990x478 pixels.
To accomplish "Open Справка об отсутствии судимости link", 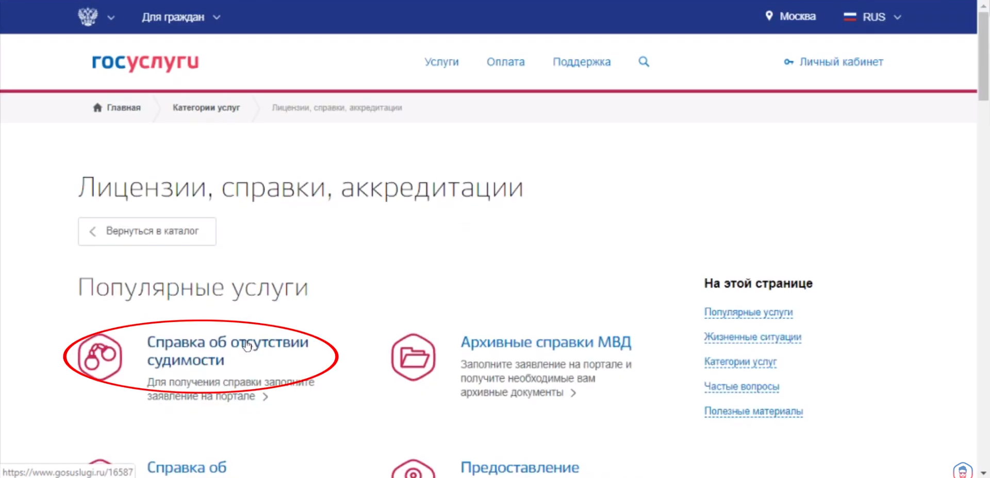I will (227, 351).
